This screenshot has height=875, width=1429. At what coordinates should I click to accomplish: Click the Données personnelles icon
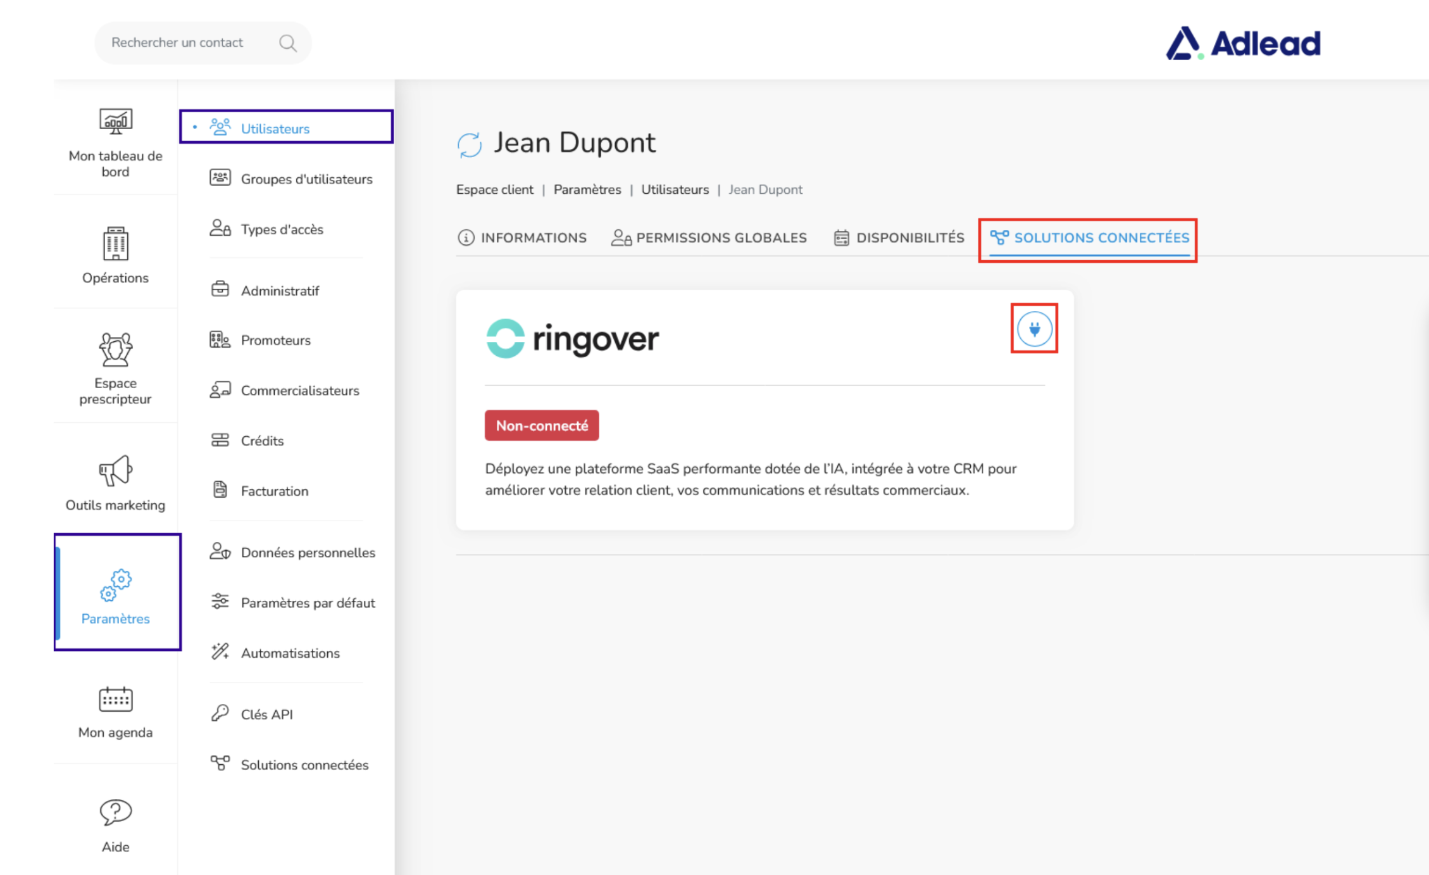click(x=220, y=551)
